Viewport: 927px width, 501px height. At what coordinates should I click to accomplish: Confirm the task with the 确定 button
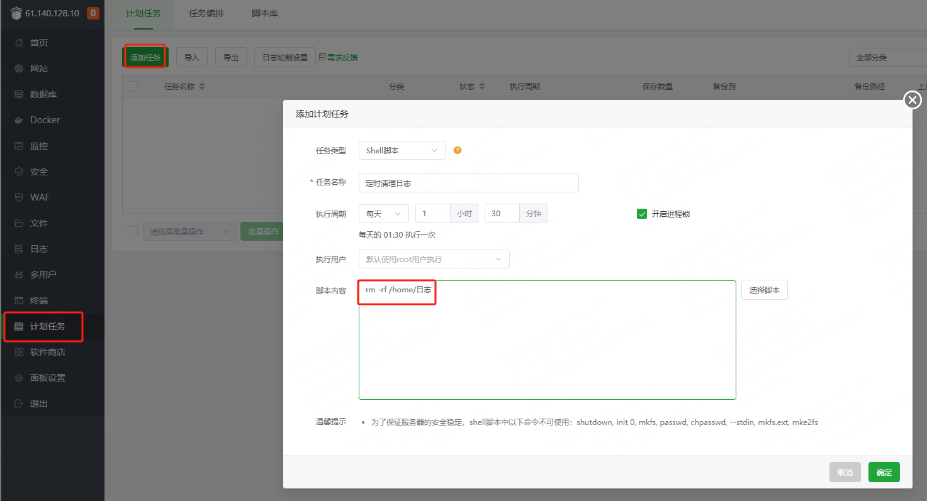(884, 472)
